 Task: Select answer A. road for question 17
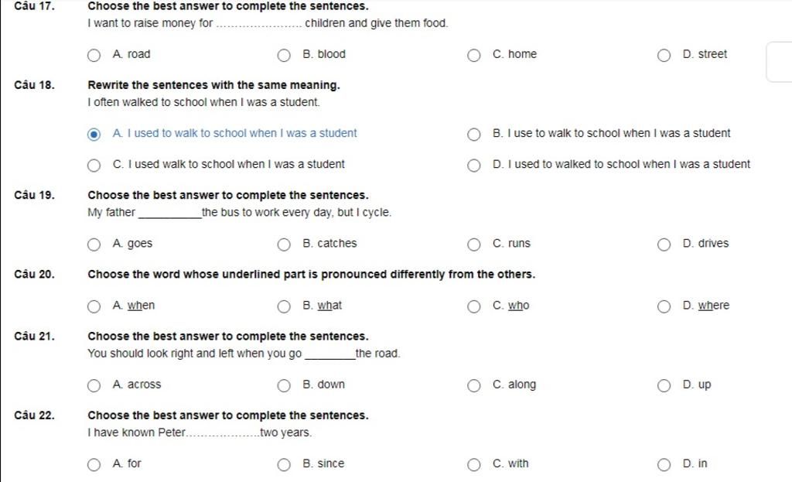coord(94,55)
